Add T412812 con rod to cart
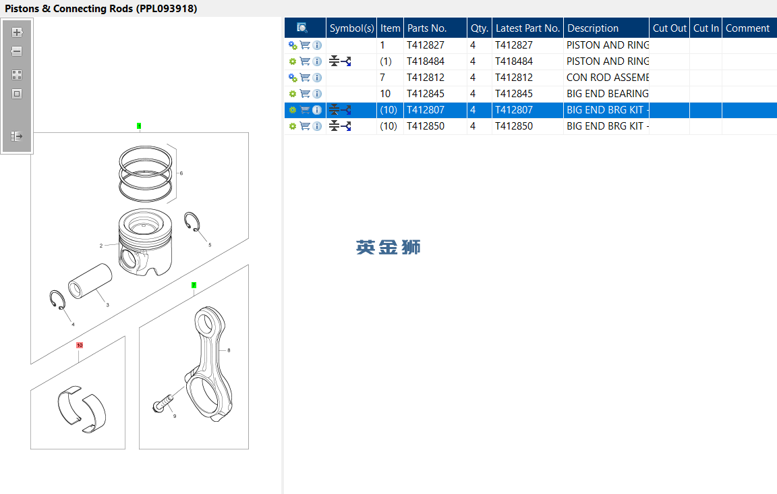 point(306,78)
